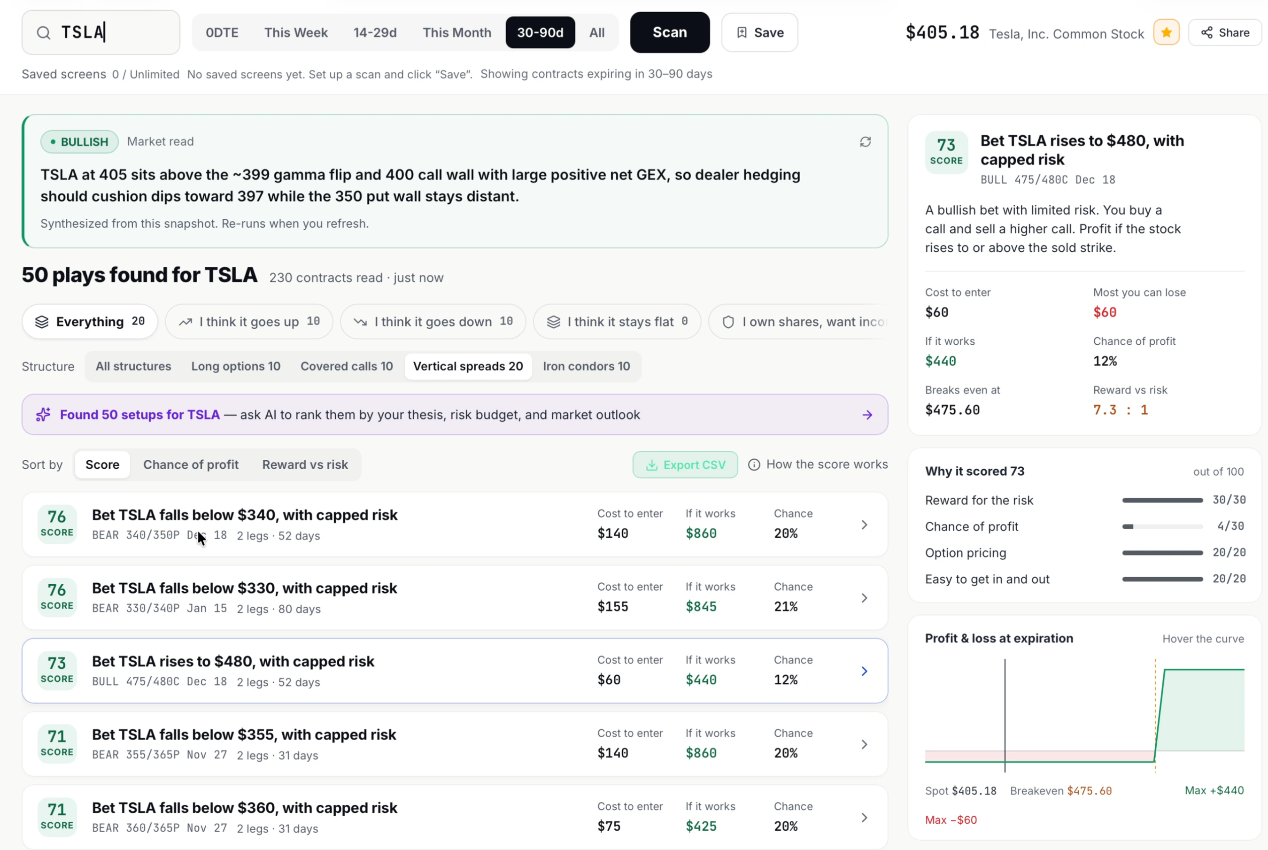The image size is (1268, 850).
Task: Click the gold star favorite icon
Action: point(1166,32)
